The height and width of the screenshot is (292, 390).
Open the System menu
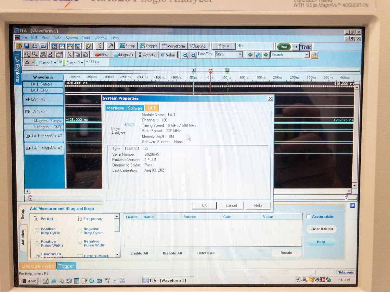click(71, 38)
